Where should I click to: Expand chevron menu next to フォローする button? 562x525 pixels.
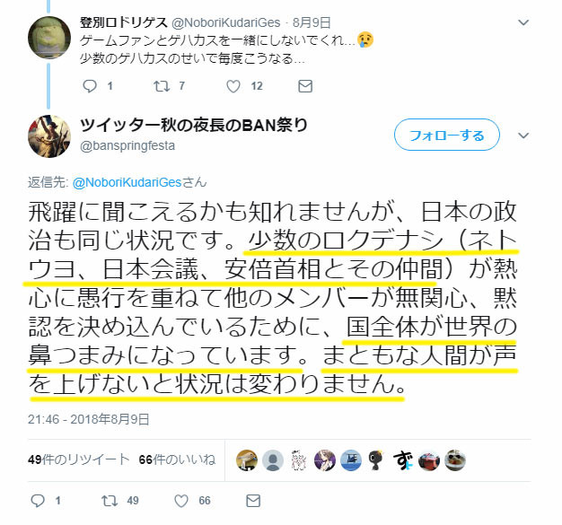[x=523, y=136]
